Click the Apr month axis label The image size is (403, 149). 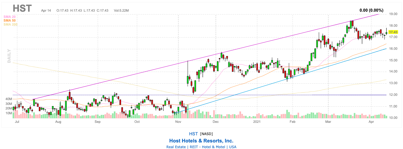[x=371, y=122]
